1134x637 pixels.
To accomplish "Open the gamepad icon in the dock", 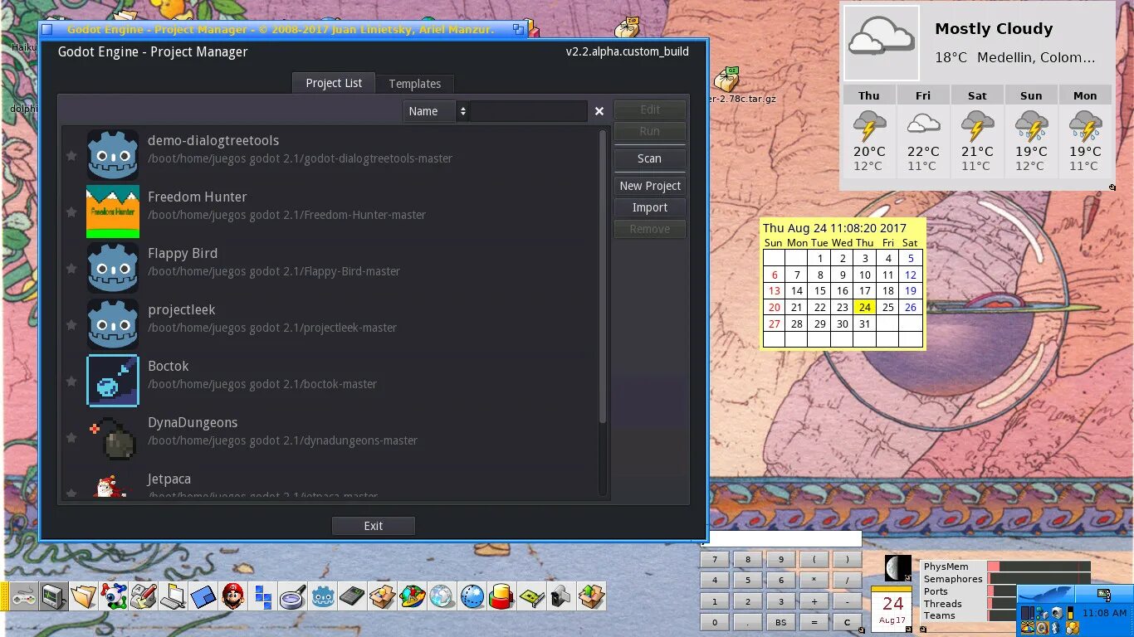I will 23,596.
